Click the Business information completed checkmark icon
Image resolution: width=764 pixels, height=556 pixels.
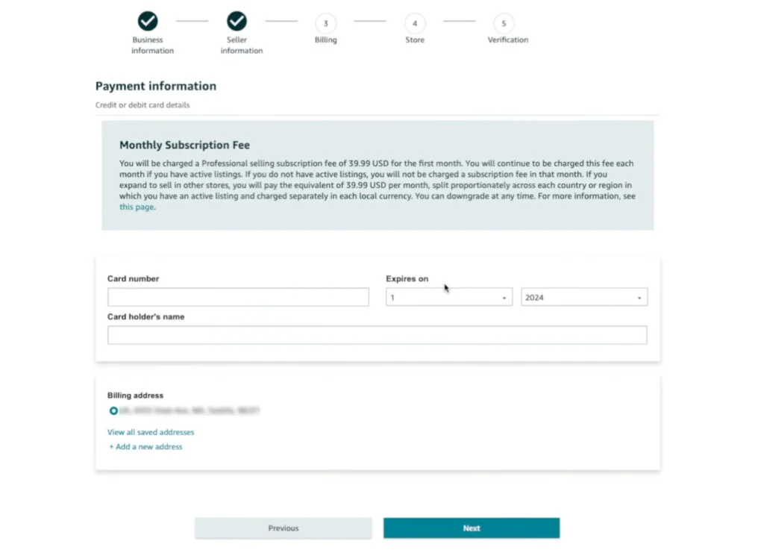point(147,22)
